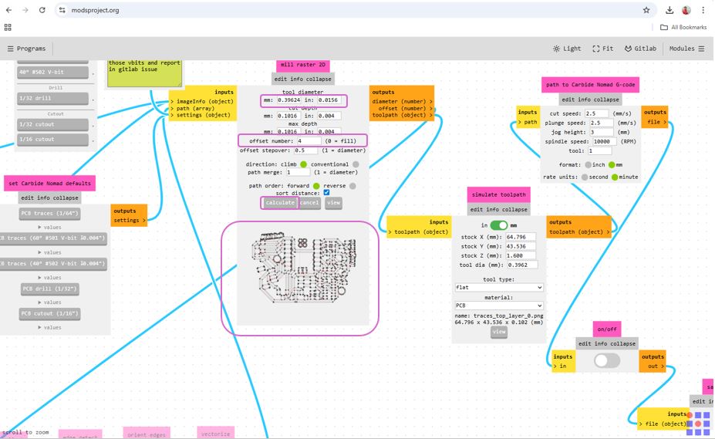The width and height of the screenshot is (715, 439).
Task: Switch to the Light theme
Action: click(567, 49)
